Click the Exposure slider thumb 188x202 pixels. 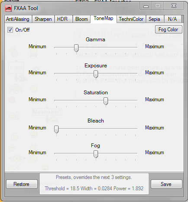pyautogui.click(x=96, y=74)
